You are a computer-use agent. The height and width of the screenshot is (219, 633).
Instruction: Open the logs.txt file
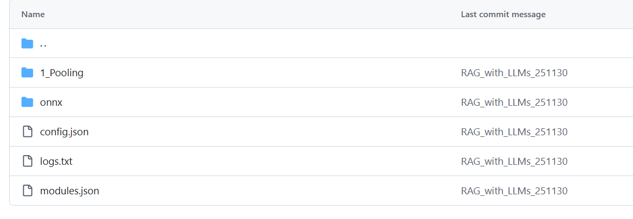point(56,162)
